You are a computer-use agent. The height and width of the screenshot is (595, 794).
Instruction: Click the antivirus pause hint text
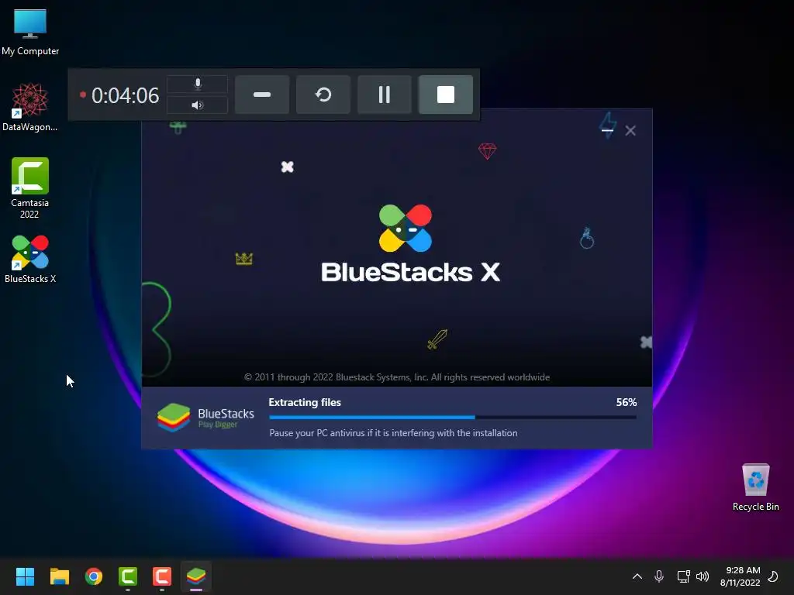click(393, 433)
